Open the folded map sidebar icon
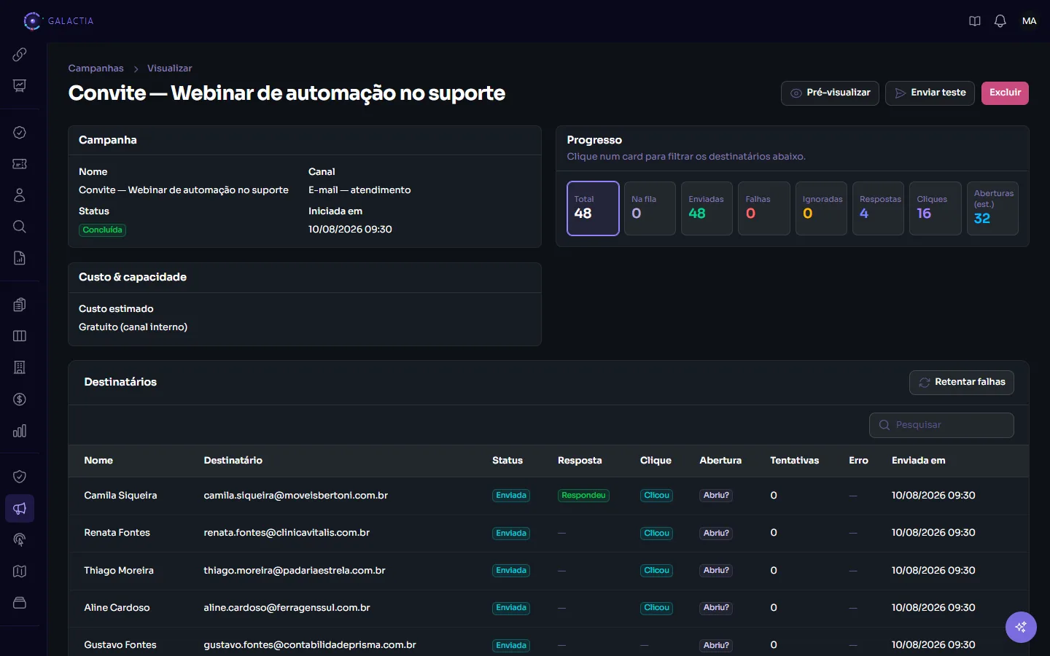The image size is (1050, 656). coord(20,571)
